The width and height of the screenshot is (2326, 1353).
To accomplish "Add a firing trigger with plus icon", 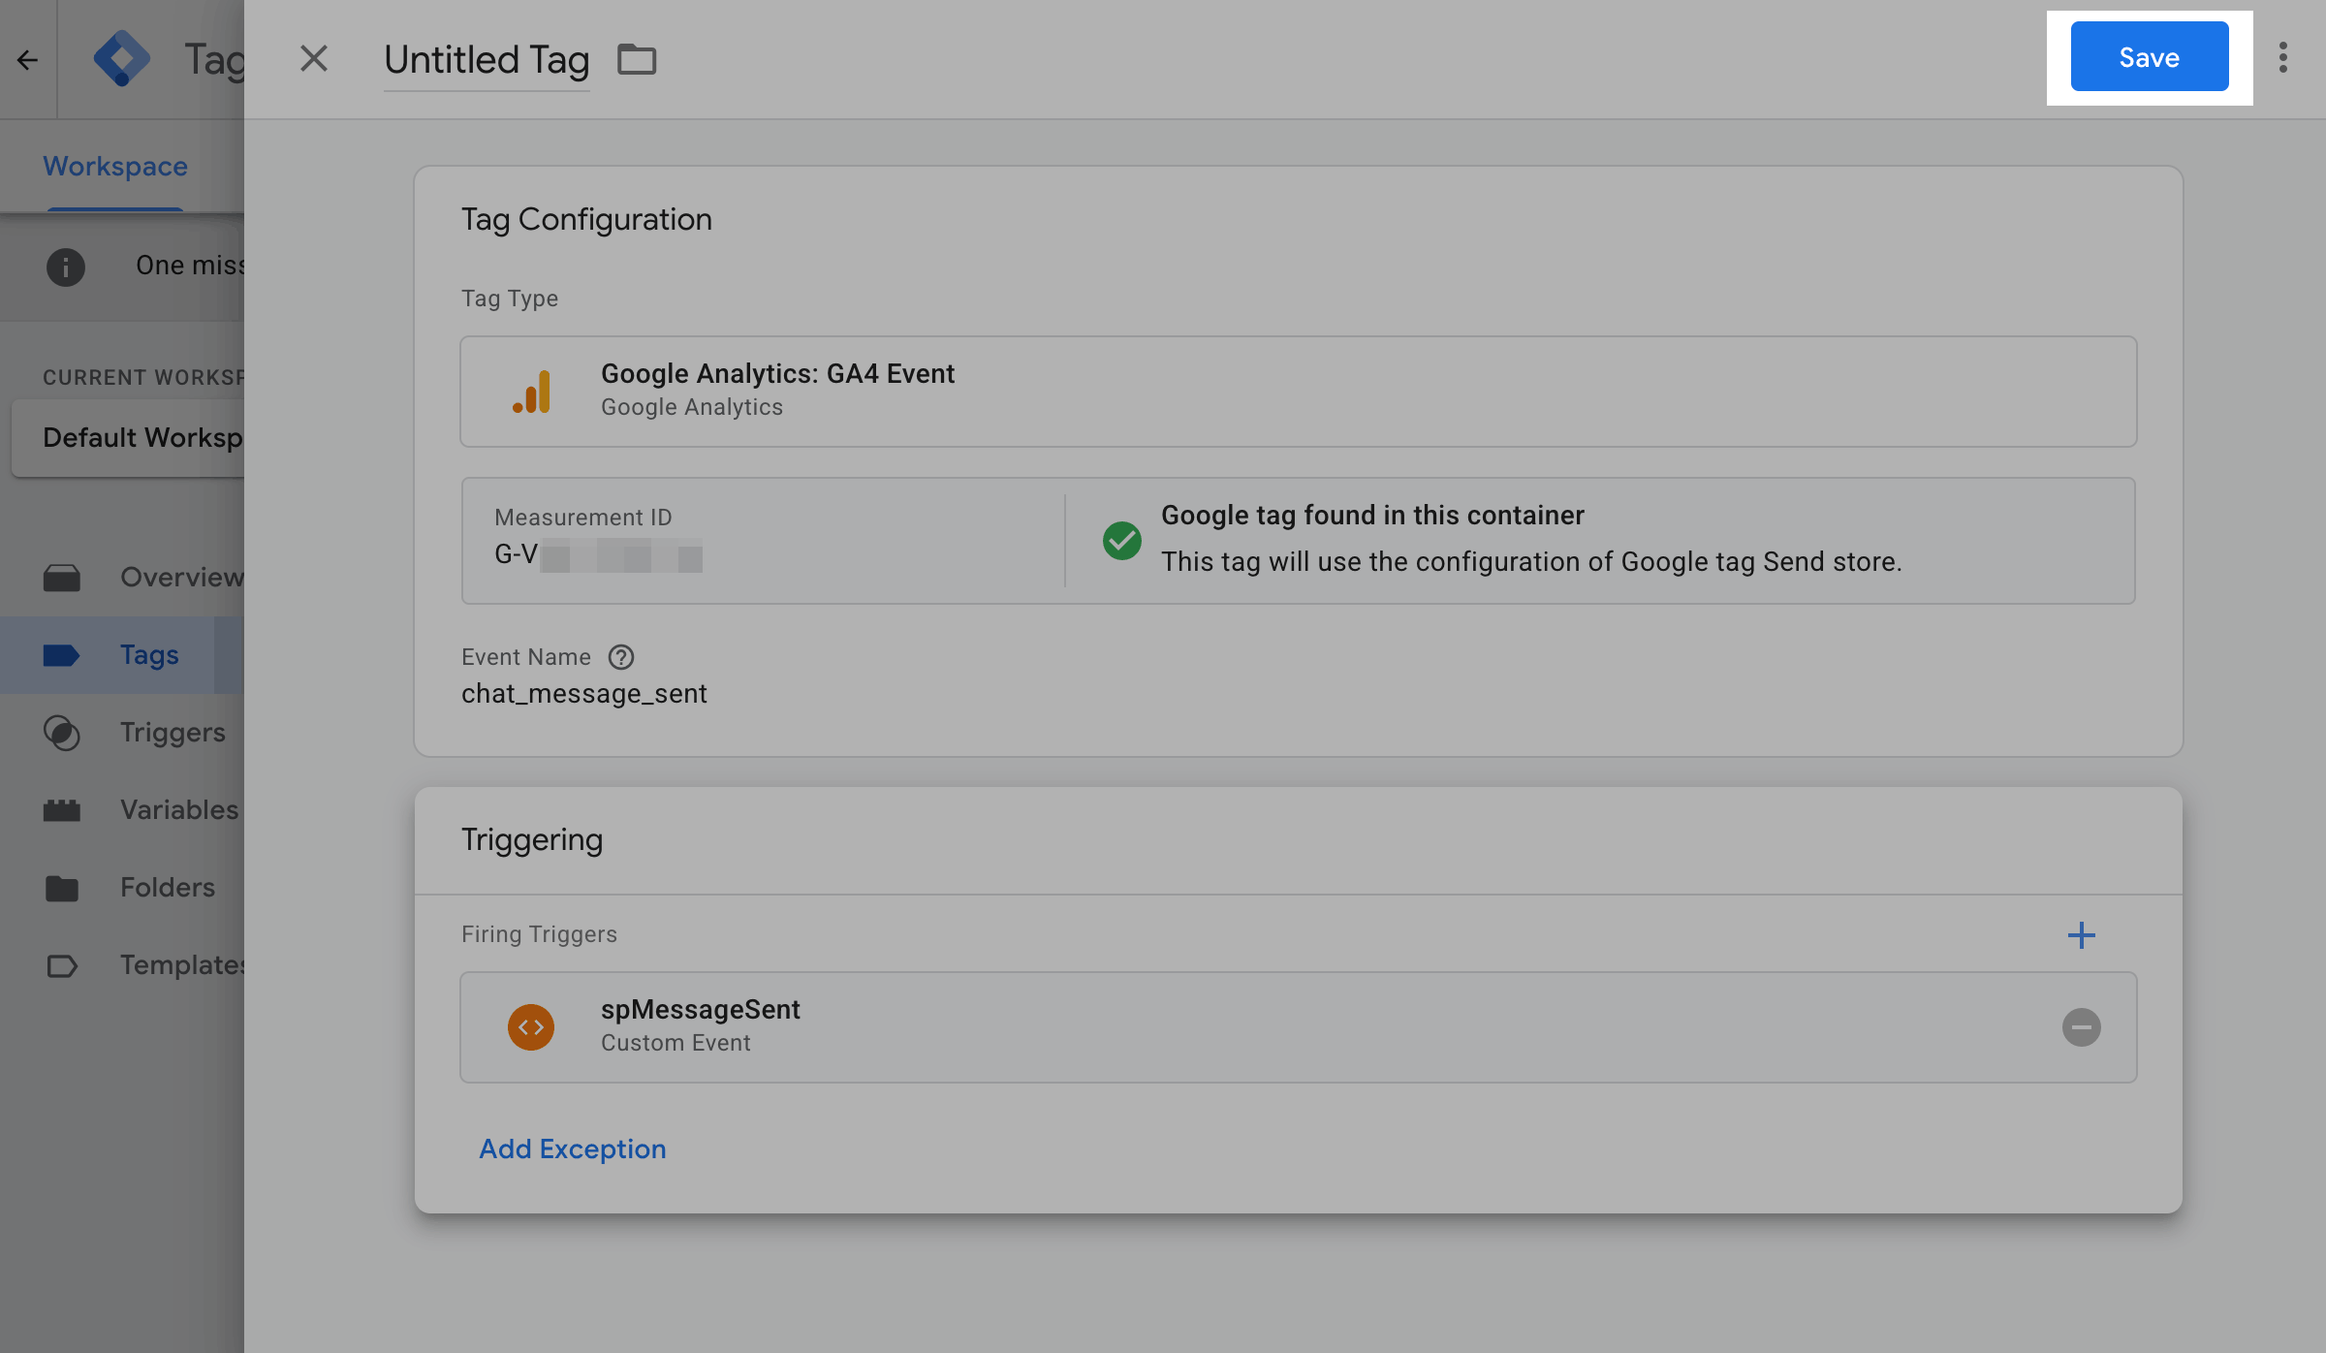I will point(2081,935).
